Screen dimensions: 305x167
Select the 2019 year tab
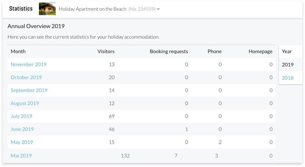[x=287, y=65]
